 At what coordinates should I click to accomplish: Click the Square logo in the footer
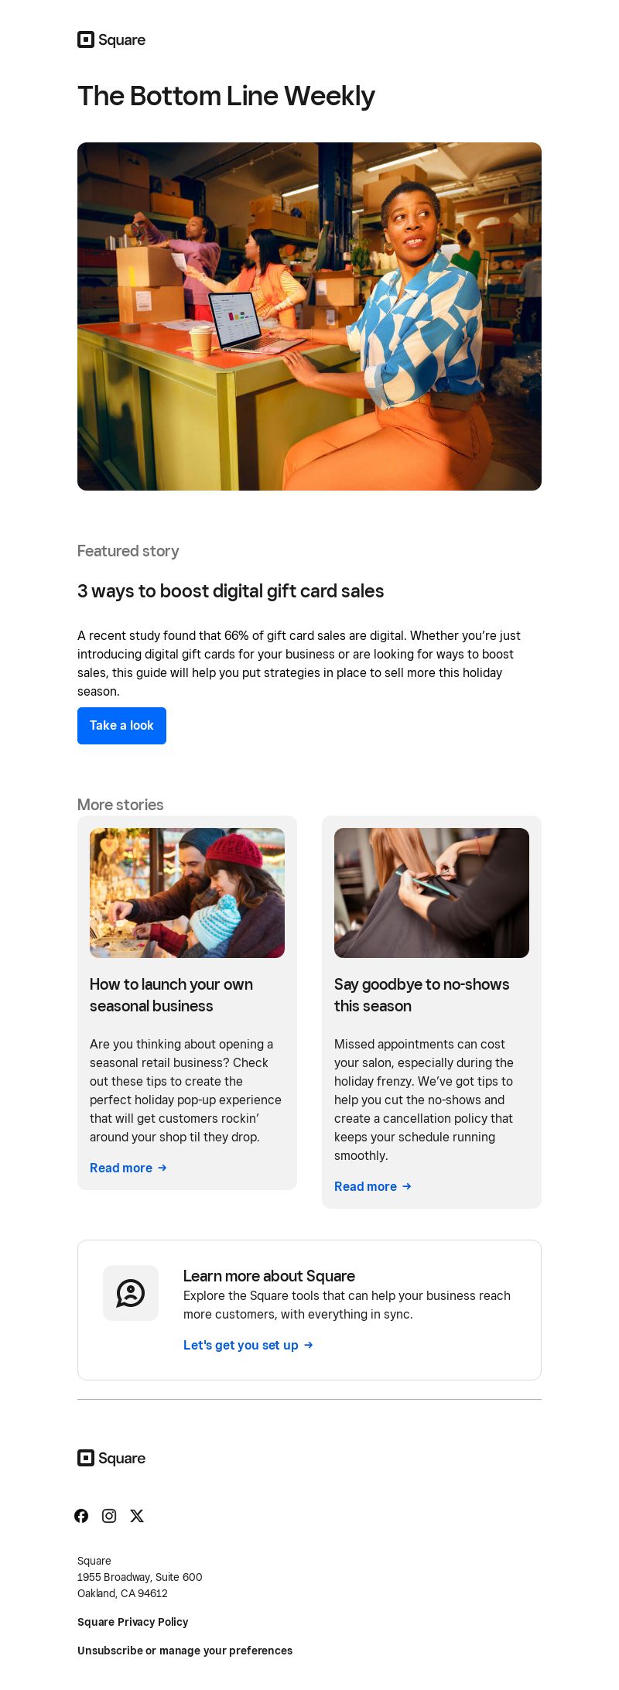coord(111,1458)
